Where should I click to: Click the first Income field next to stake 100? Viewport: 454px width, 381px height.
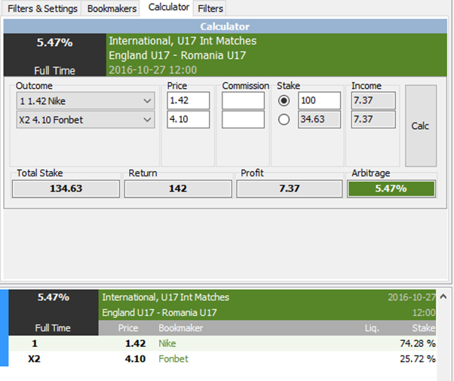pos(373,100)
